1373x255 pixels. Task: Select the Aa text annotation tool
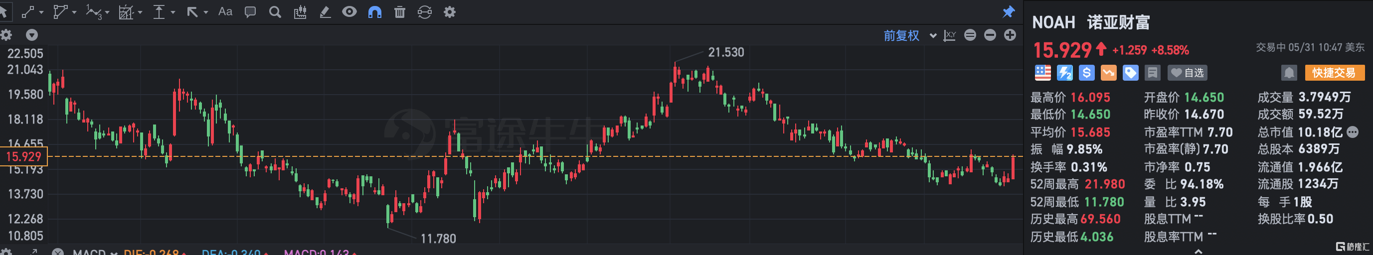225,12
